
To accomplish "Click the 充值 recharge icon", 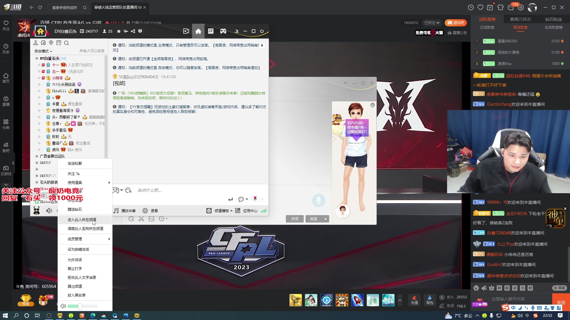I will pyautogui.click(x=414, y=300).
